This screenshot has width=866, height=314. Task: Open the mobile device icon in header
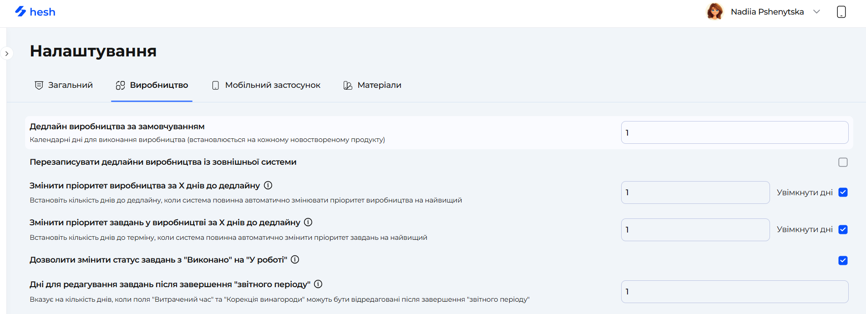pos(841,12)
